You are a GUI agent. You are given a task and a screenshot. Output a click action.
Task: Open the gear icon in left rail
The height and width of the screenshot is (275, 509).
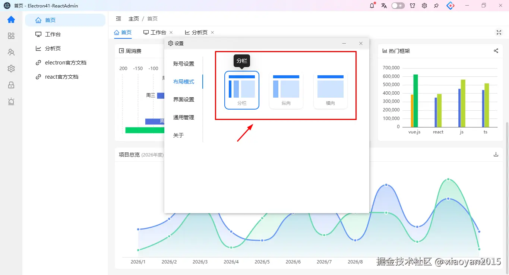(11, 69)
